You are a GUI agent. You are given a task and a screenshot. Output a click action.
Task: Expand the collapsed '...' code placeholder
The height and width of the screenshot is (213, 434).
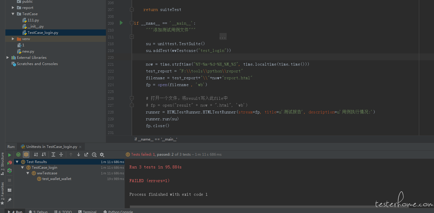tap(223, 37)
